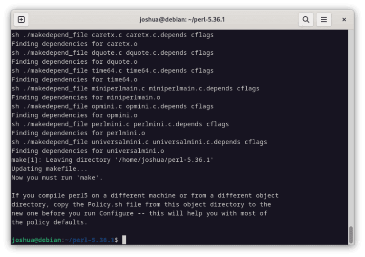
Task: Click the line "Now you must run 'make'."
Action: click(57, 178)
